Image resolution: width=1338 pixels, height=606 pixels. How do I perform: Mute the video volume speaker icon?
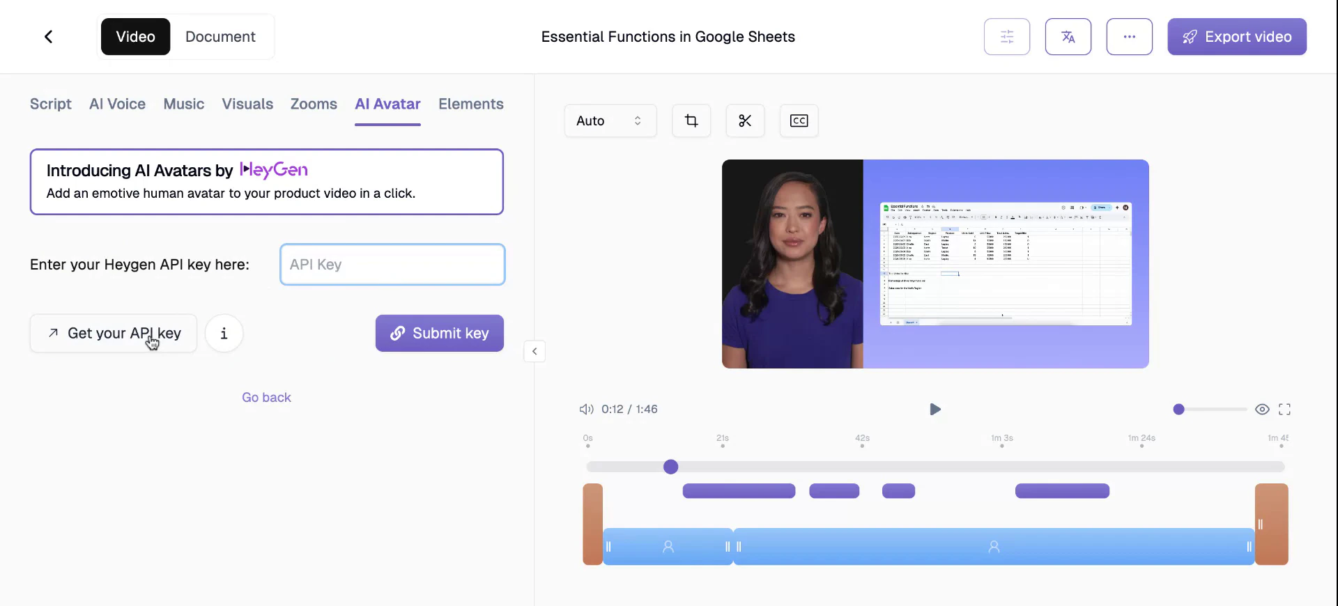586,410
